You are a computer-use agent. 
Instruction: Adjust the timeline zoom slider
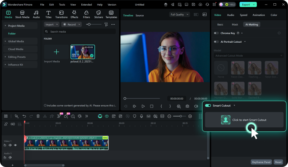tap(180, 116)
